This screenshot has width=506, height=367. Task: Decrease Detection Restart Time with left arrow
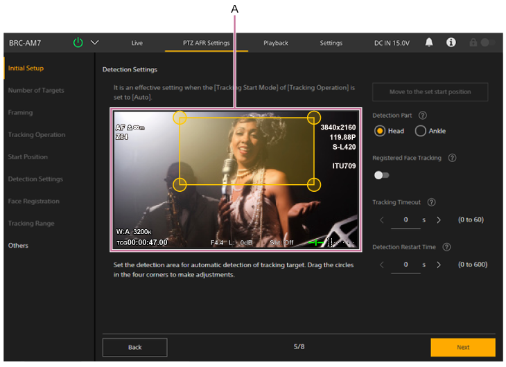pos(381,264)
